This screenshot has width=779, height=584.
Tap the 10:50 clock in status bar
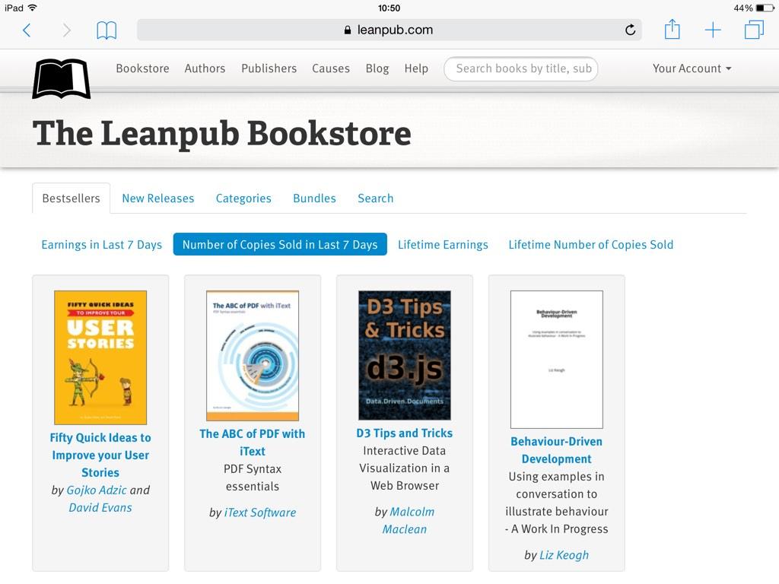click(x=389, y=8)
